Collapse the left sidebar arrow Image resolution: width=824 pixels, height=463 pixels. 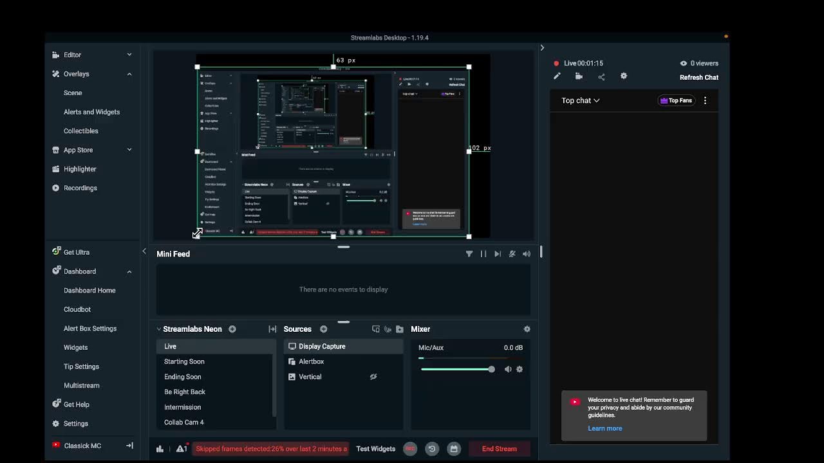pyautogui.click(x=144, y=251)
